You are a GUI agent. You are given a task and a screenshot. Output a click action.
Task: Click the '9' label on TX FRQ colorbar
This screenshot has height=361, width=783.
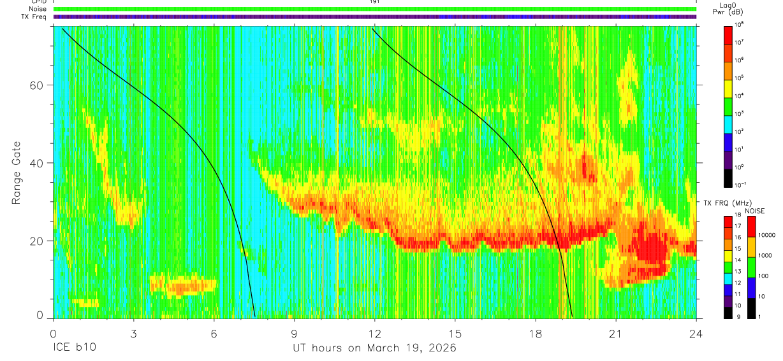pos(737,316)
